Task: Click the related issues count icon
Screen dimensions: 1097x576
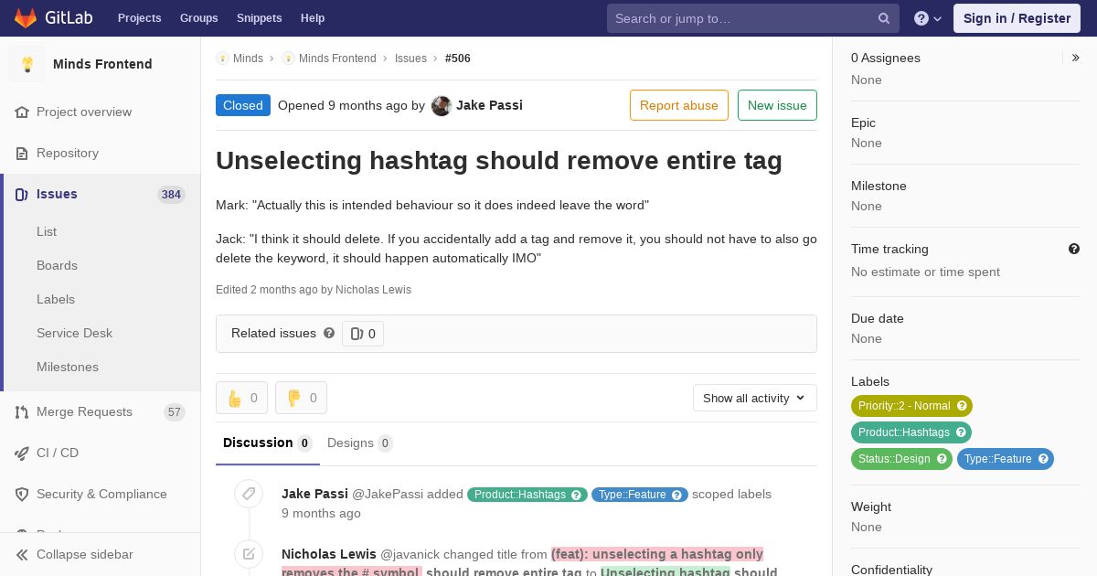Action: [x=357, y=334]
